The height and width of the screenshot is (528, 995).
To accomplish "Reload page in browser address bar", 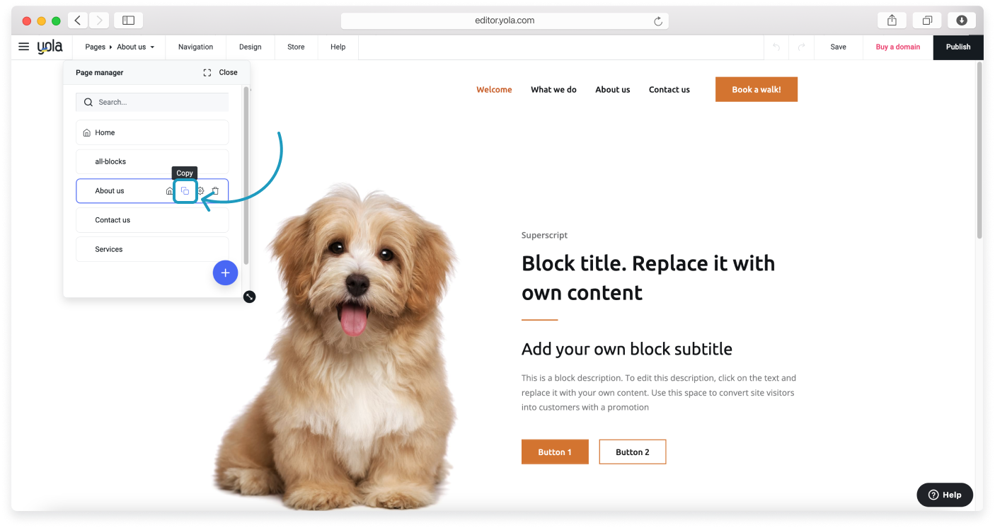I will tap(658, 21).
